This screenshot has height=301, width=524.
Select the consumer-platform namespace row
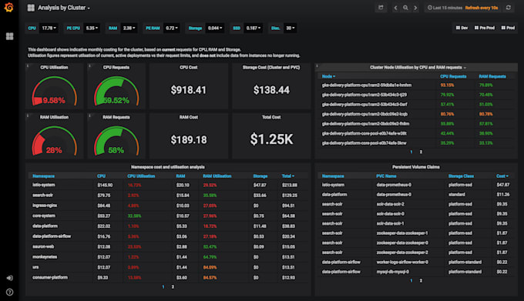168,277
